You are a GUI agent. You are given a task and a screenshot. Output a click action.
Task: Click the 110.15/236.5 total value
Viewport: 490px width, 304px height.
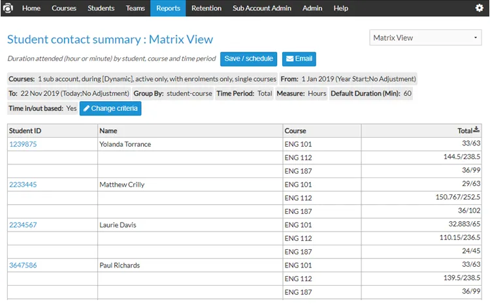coord(460,237)
